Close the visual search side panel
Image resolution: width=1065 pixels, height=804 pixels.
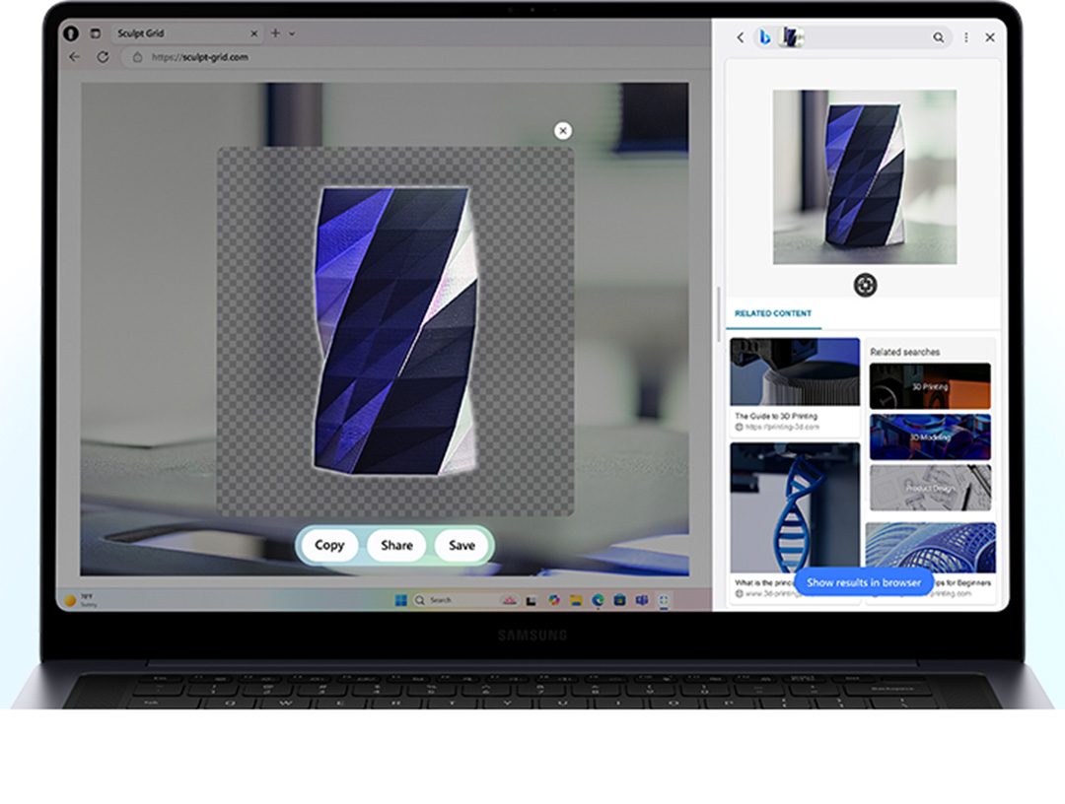tap(990, 38)
